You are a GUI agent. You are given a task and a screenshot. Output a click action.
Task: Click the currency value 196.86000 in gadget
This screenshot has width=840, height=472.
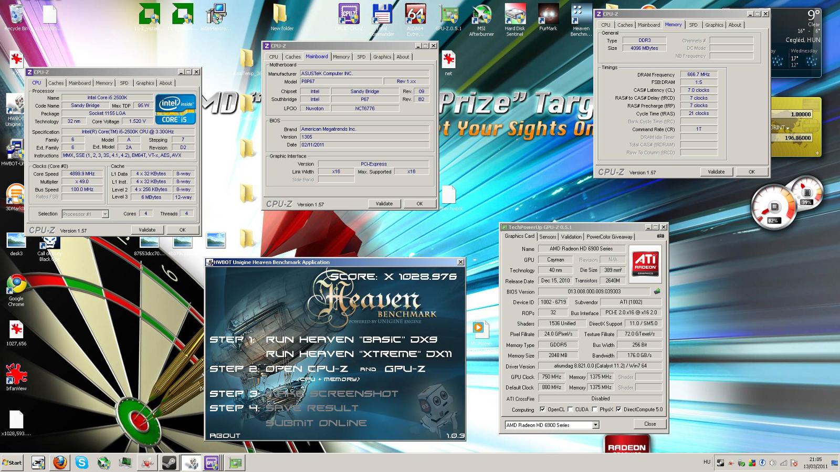(x=798, y=138)
